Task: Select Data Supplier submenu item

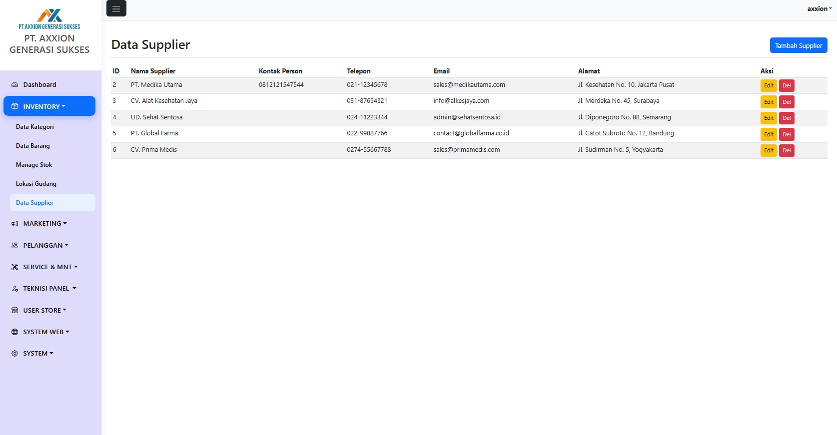Action: 52,203
